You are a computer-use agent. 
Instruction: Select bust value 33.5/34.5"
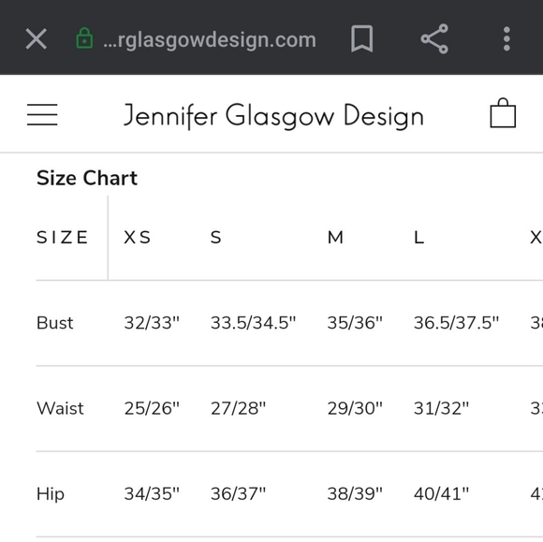pyautogui.click(x=254, y=323)
